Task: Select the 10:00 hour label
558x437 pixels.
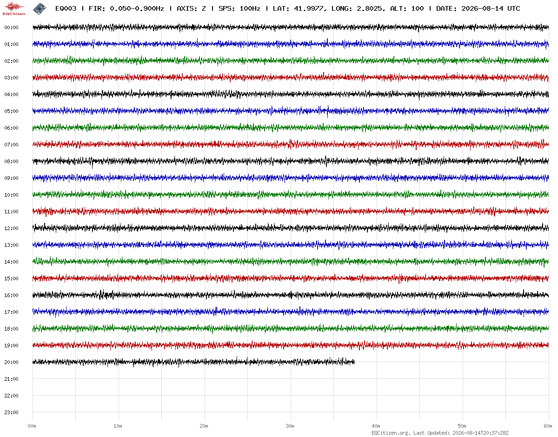Action: [11, 195]
